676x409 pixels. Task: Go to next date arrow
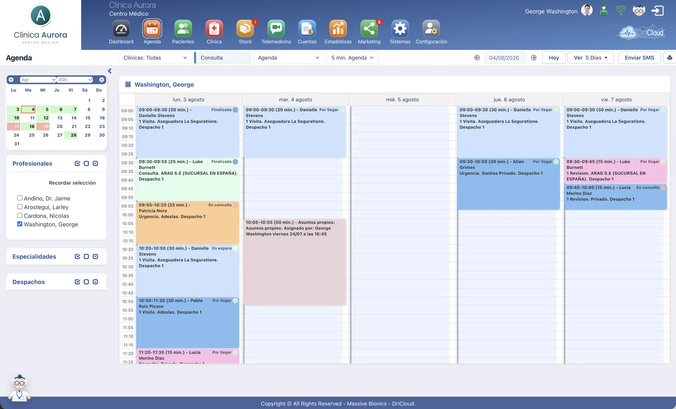tap(534, 58)
